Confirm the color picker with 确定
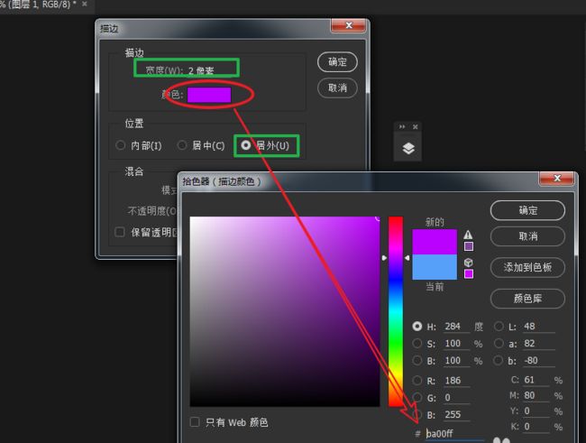 click(527, 210)
